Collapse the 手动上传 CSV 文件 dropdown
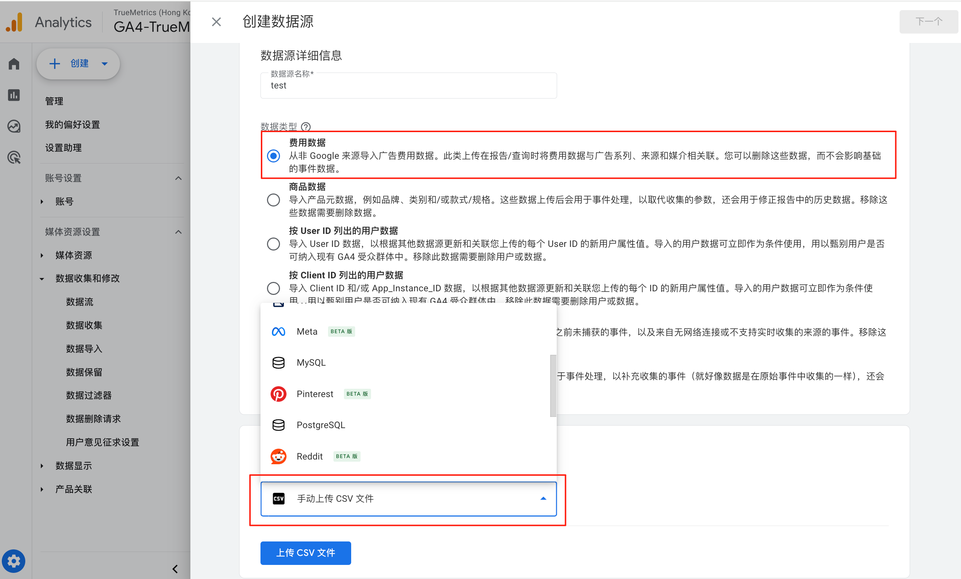961x579 pixels. [543, 499]
